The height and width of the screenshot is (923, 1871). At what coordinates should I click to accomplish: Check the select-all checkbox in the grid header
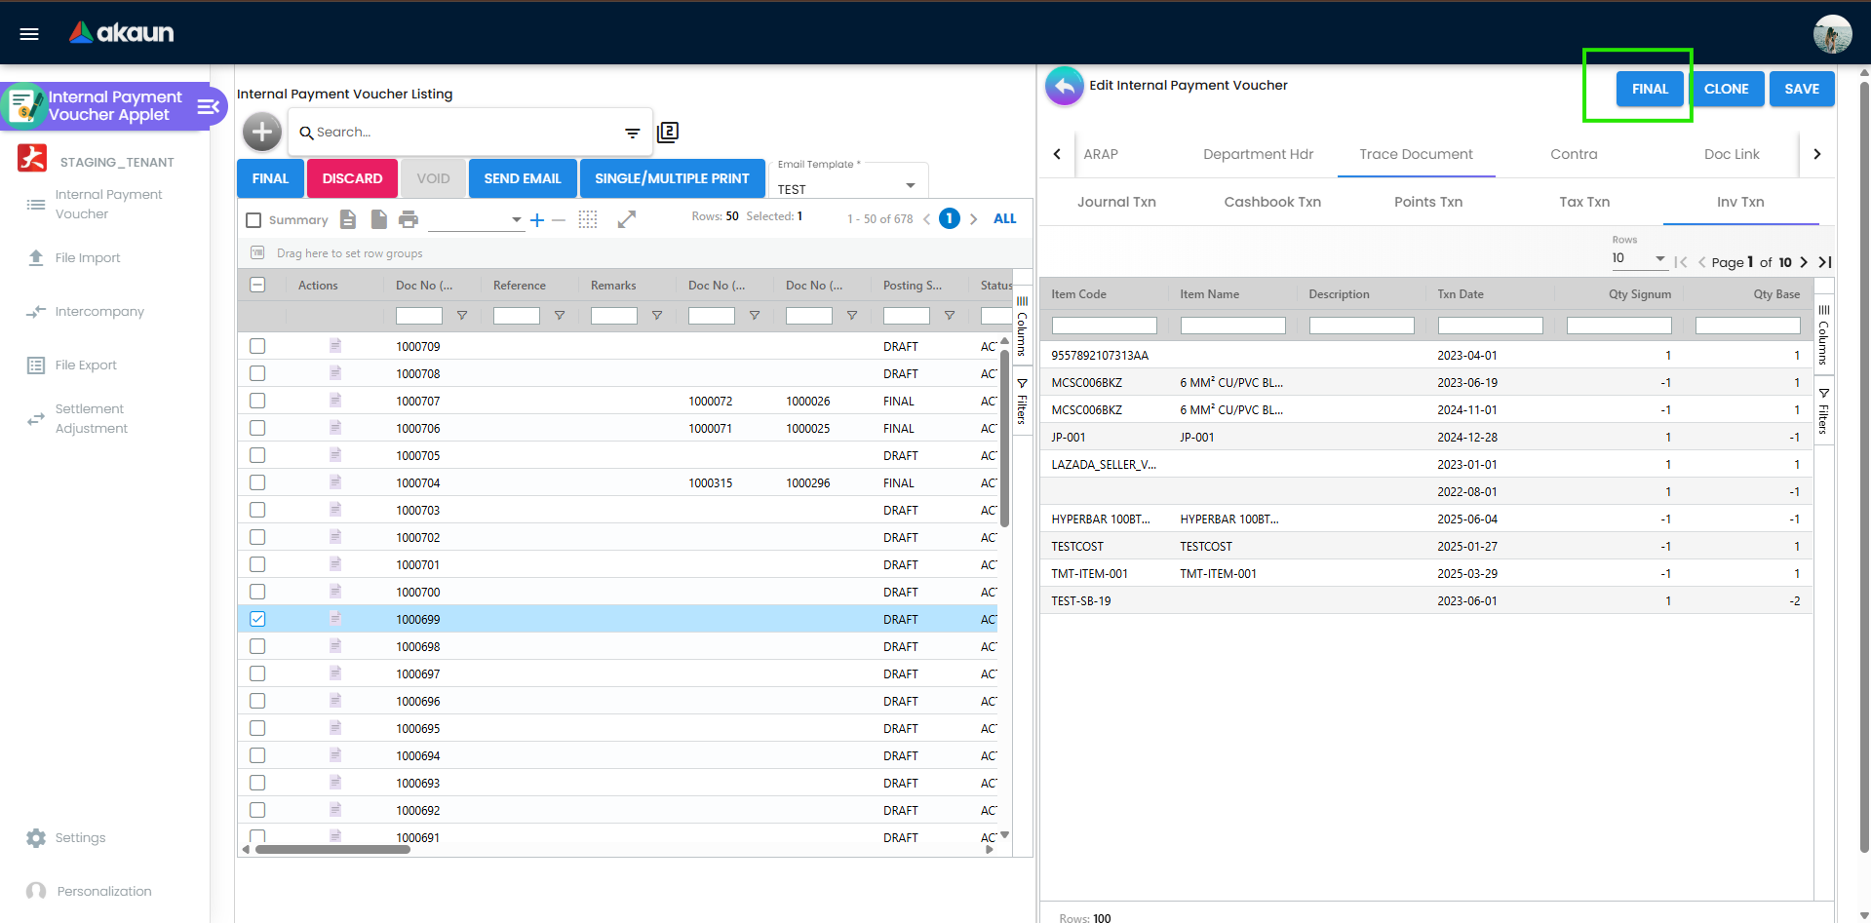(257, 285)
